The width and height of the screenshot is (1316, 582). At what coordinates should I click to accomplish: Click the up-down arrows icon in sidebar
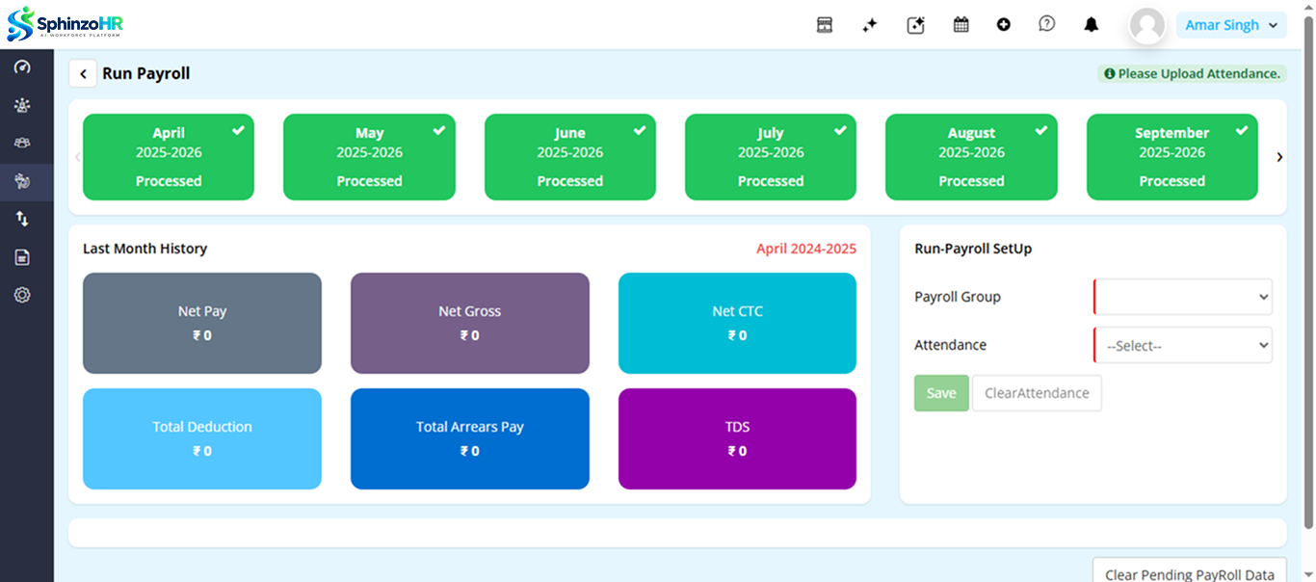(x=22, y=219)
